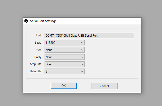Click the Cancel button
The height and width of the screenshot is (106, 162).
(x=104, y=86)
